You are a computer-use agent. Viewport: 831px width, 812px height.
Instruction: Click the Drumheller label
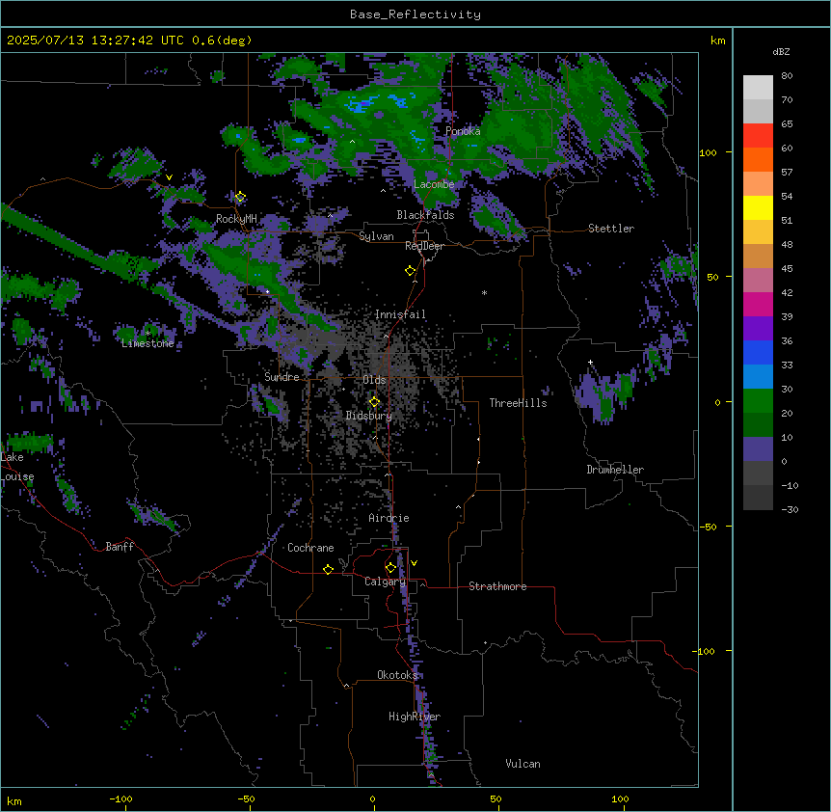click(615, 470)
